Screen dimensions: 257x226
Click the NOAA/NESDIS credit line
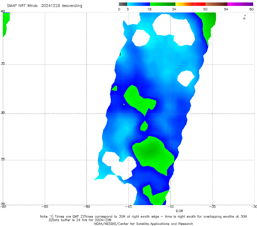tap(143, 224)
